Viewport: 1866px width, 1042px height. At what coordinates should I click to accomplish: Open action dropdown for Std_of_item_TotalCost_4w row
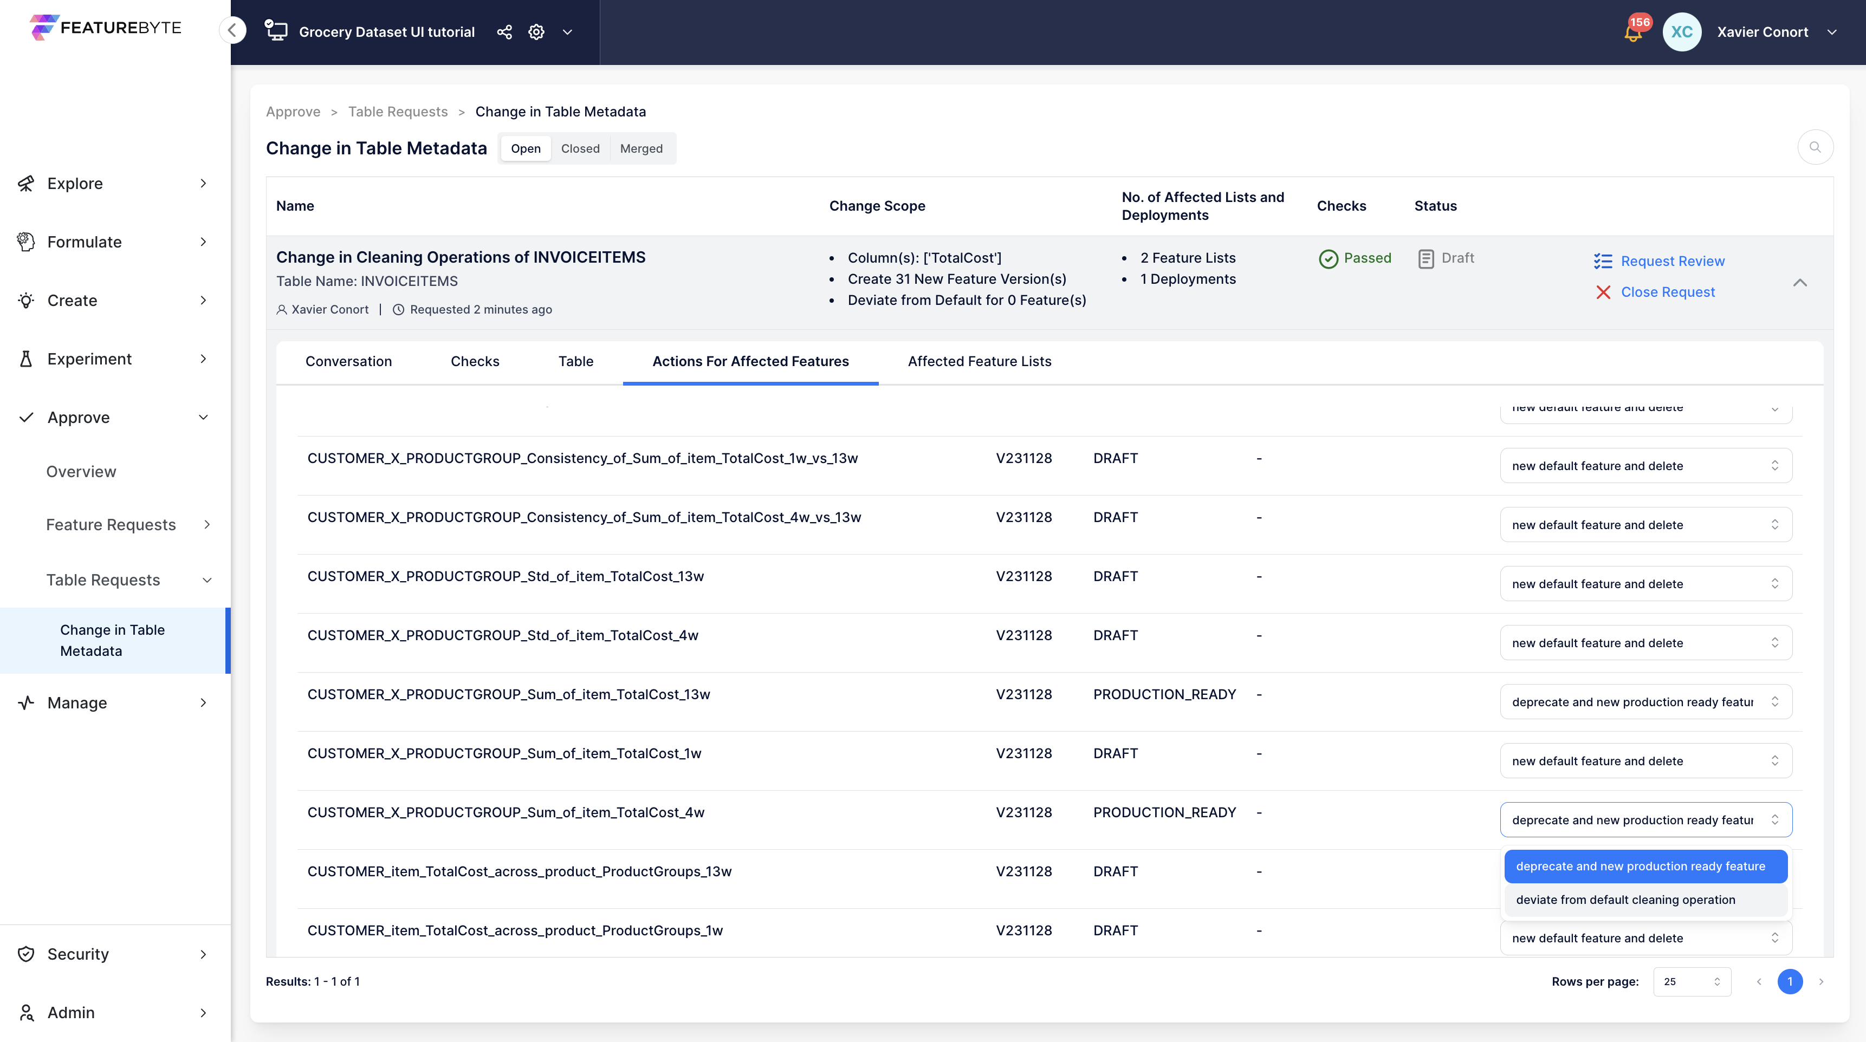click(1646, 642)
